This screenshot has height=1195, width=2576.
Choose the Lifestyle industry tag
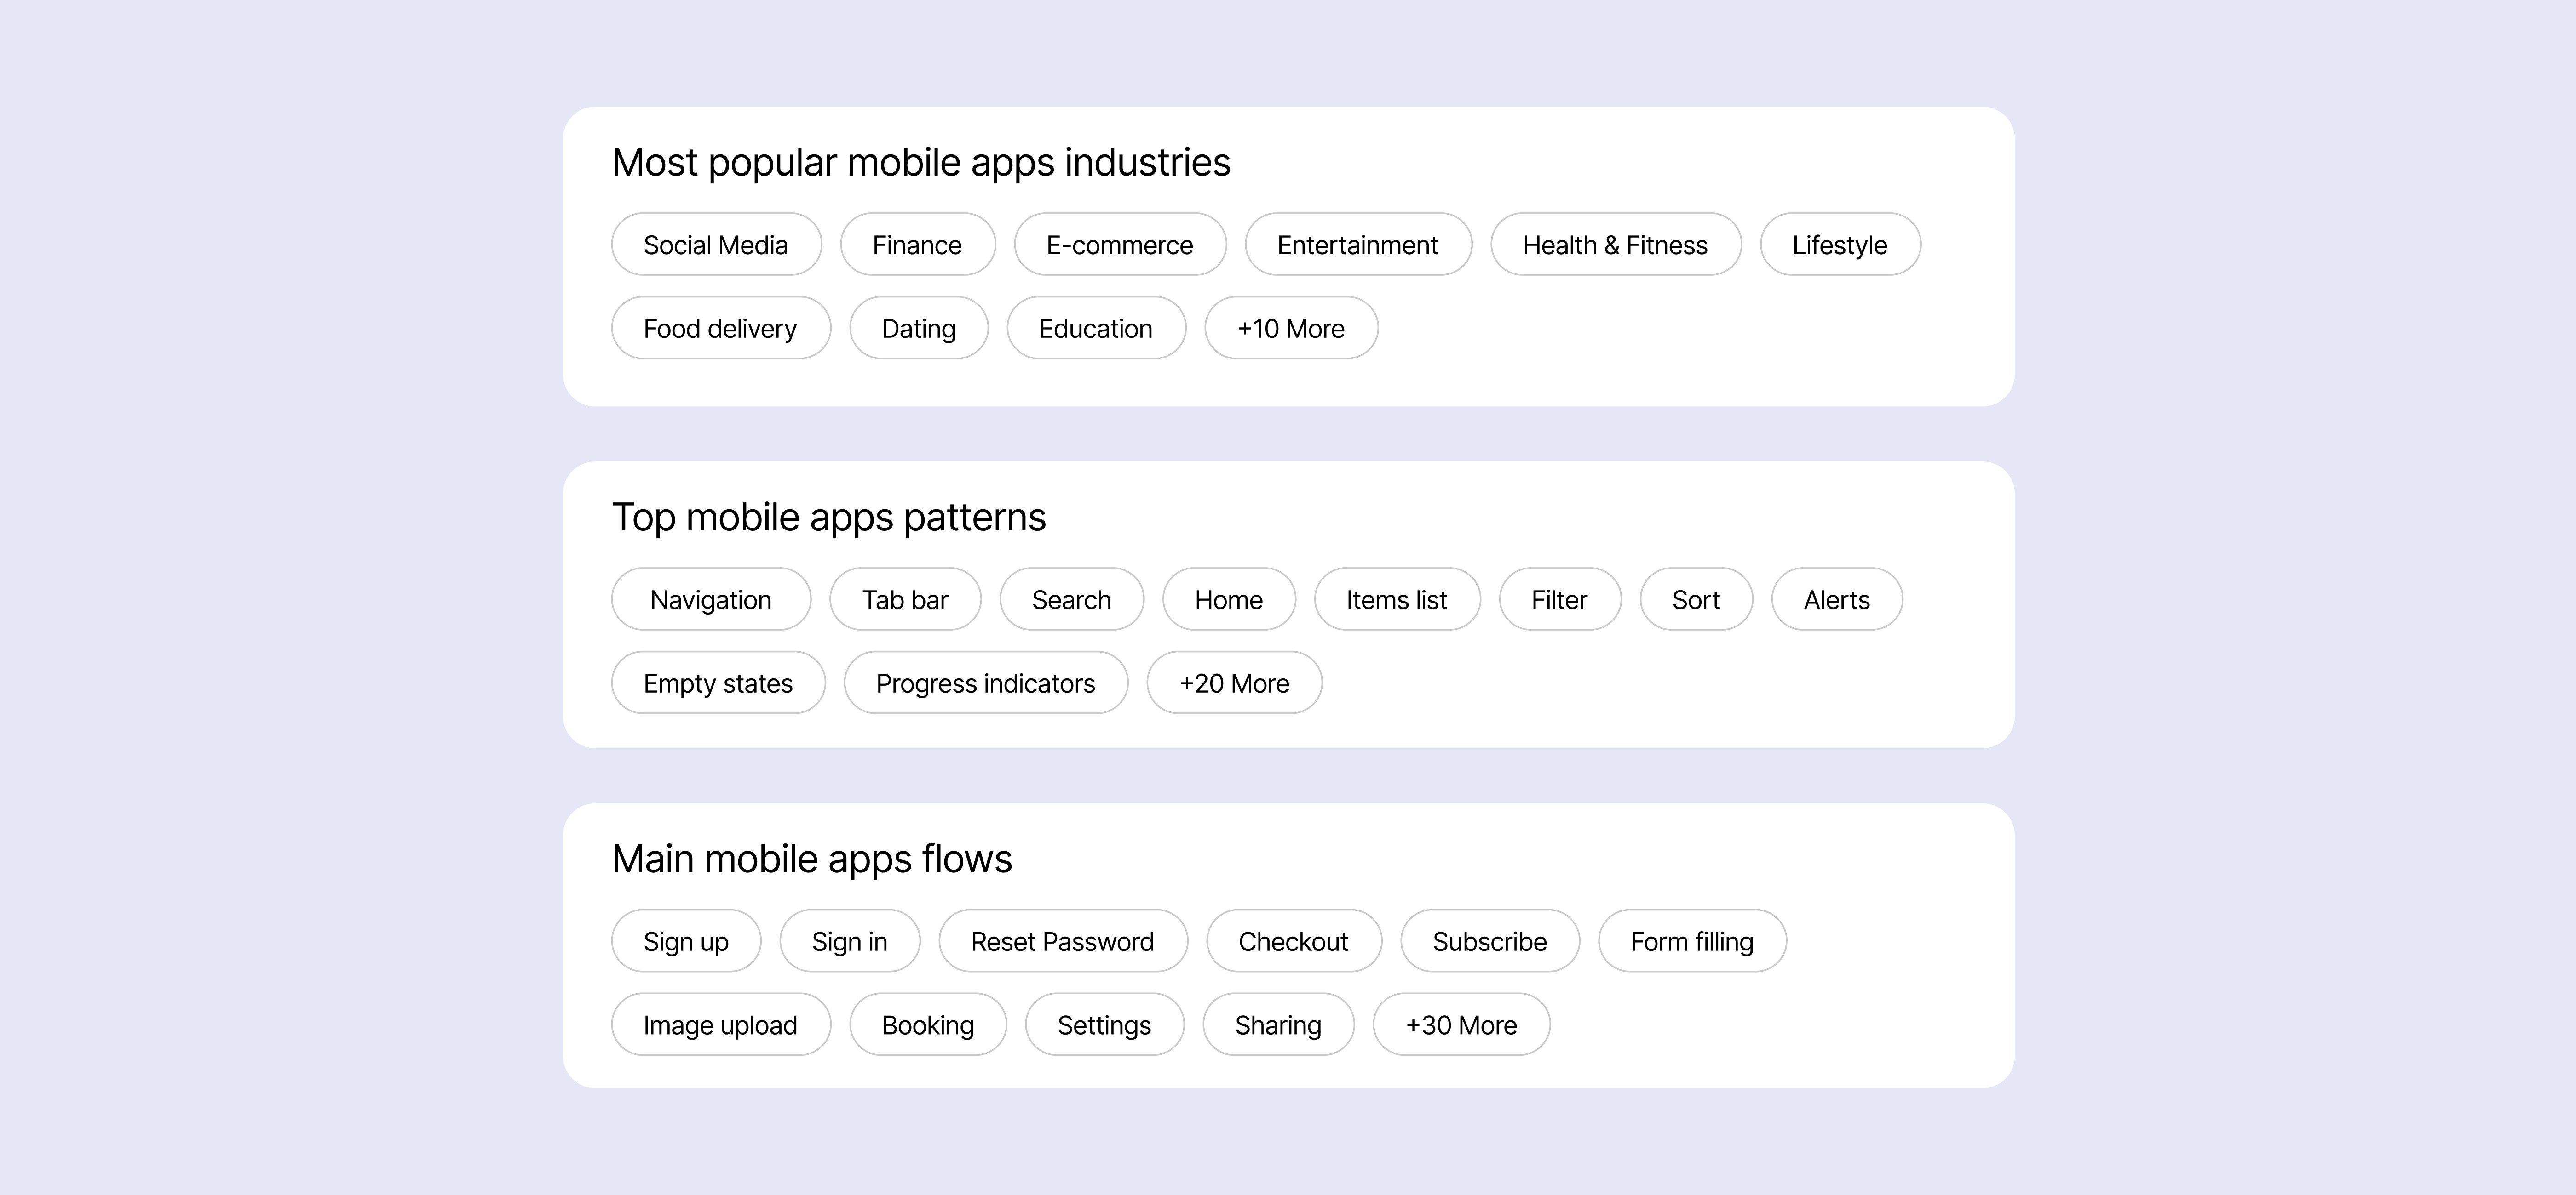point(1840,244)
